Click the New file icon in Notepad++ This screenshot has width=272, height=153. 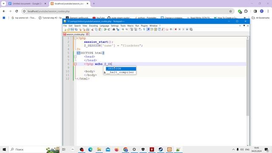click(65, 29)
